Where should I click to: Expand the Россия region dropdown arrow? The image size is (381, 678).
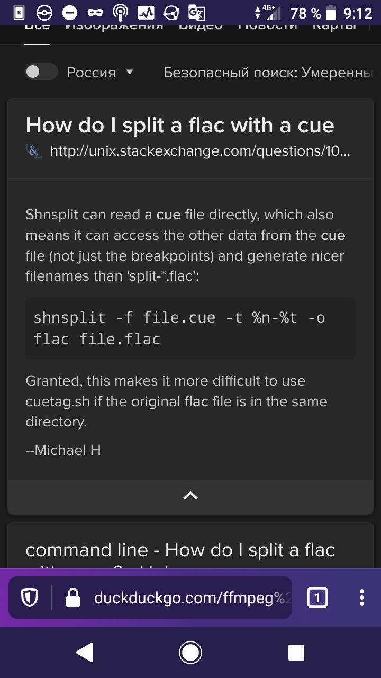[130, 72]
